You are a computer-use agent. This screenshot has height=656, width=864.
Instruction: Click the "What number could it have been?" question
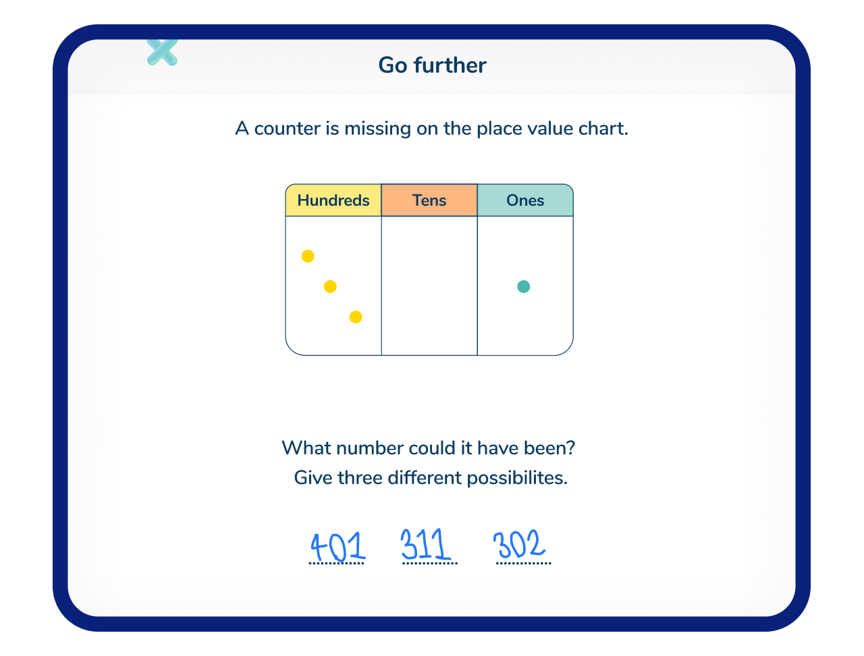[429, 448]
